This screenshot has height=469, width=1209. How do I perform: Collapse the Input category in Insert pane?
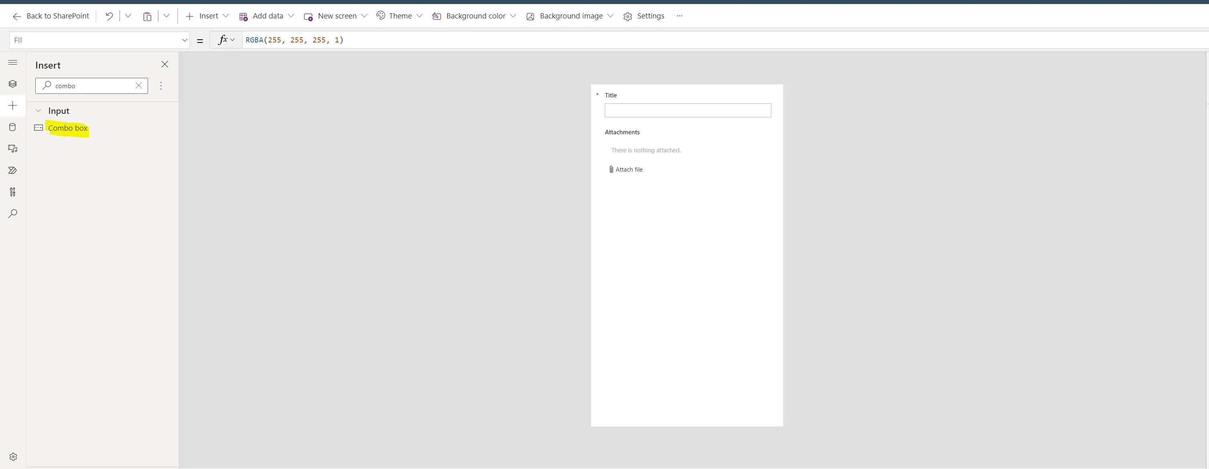pyautogui.click(x=38, y=110)
